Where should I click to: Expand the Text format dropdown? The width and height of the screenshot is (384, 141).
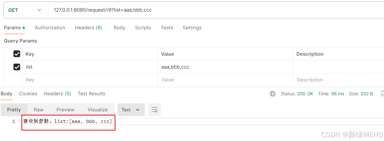click(x=131, y=110)
